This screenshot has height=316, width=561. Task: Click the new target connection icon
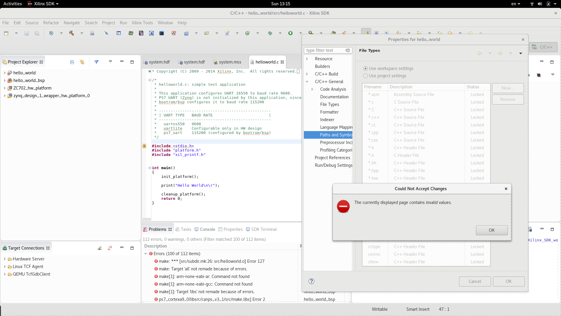(100, 248)
